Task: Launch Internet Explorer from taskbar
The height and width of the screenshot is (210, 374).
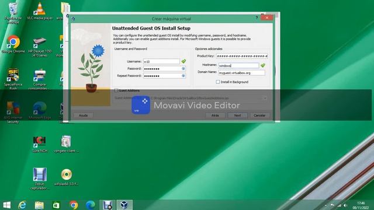Action: tap(22, 205)
